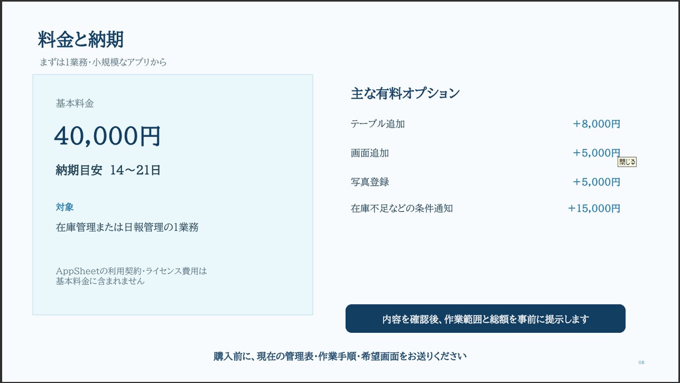The image size is (680, 383).
Task: Select 在庫不足などの条件通知 option label
Action: (x=402, y=209)
